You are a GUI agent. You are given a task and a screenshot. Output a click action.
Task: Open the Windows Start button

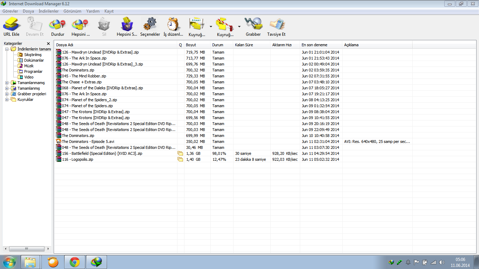(9, 262)
